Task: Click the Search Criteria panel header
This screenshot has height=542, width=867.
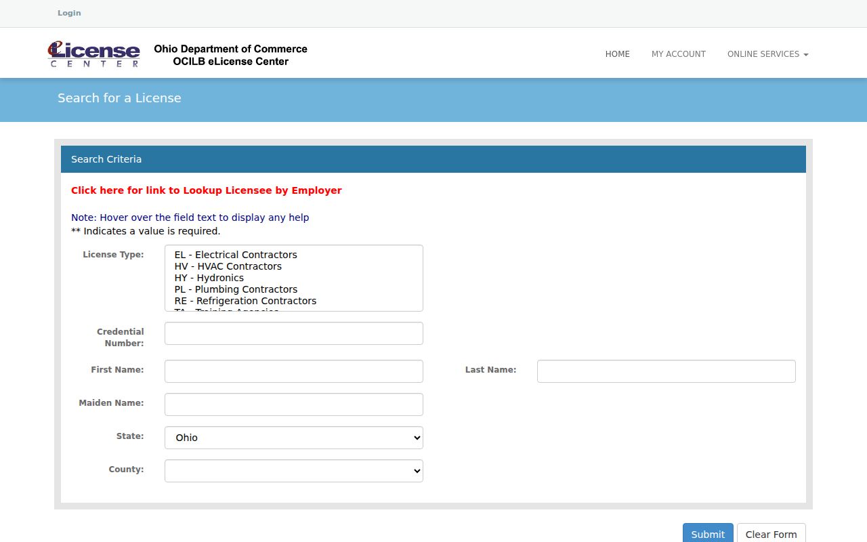Action: pyautogui.click(x=433, y=159)
